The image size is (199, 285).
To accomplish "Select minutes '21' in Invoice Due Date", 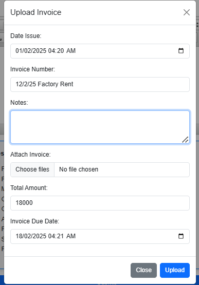I will pyautogui.click(x=60, y=236).
